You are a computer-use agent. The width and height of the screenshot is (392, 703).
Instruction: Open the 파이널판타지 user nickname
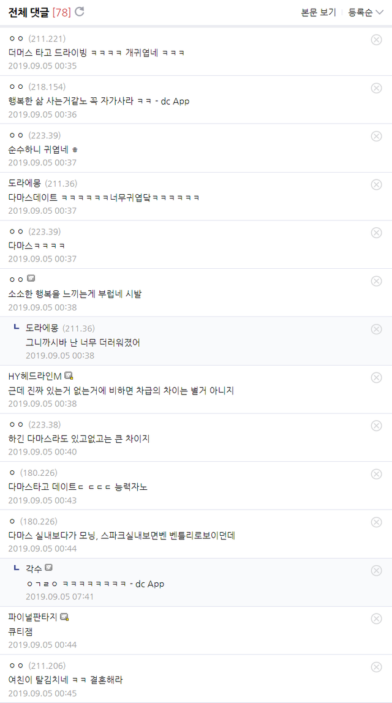click(x=32, y=617)
